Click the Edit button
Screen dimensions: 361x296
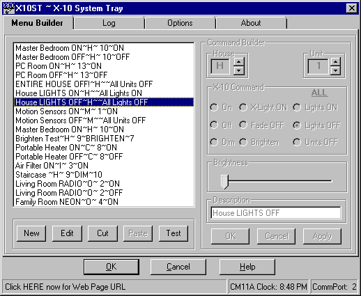click(67, 233)
